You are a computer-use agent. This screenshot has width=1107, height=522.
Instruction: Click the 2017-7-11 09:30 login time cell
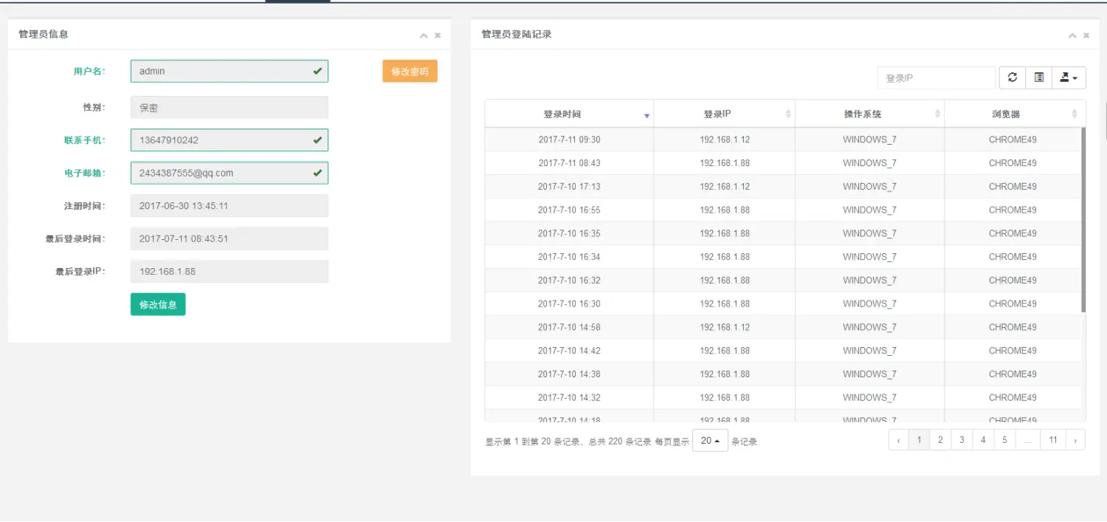pyautogui.click(x=569, y=140)
